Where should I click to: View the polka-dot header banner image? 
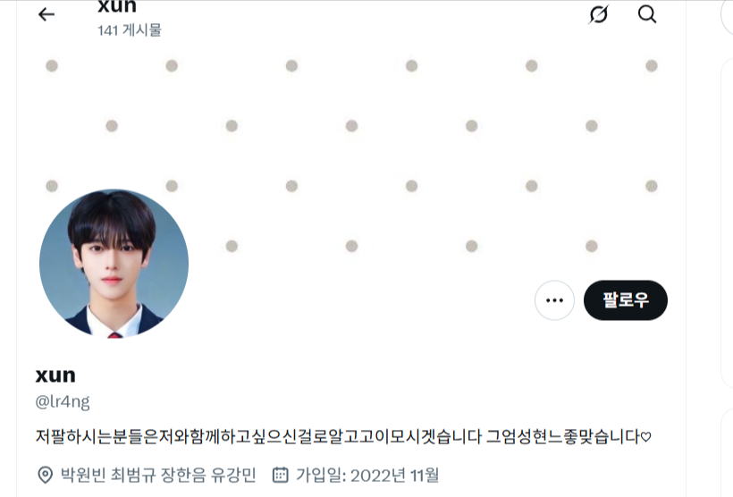click(x=350, y=155)
